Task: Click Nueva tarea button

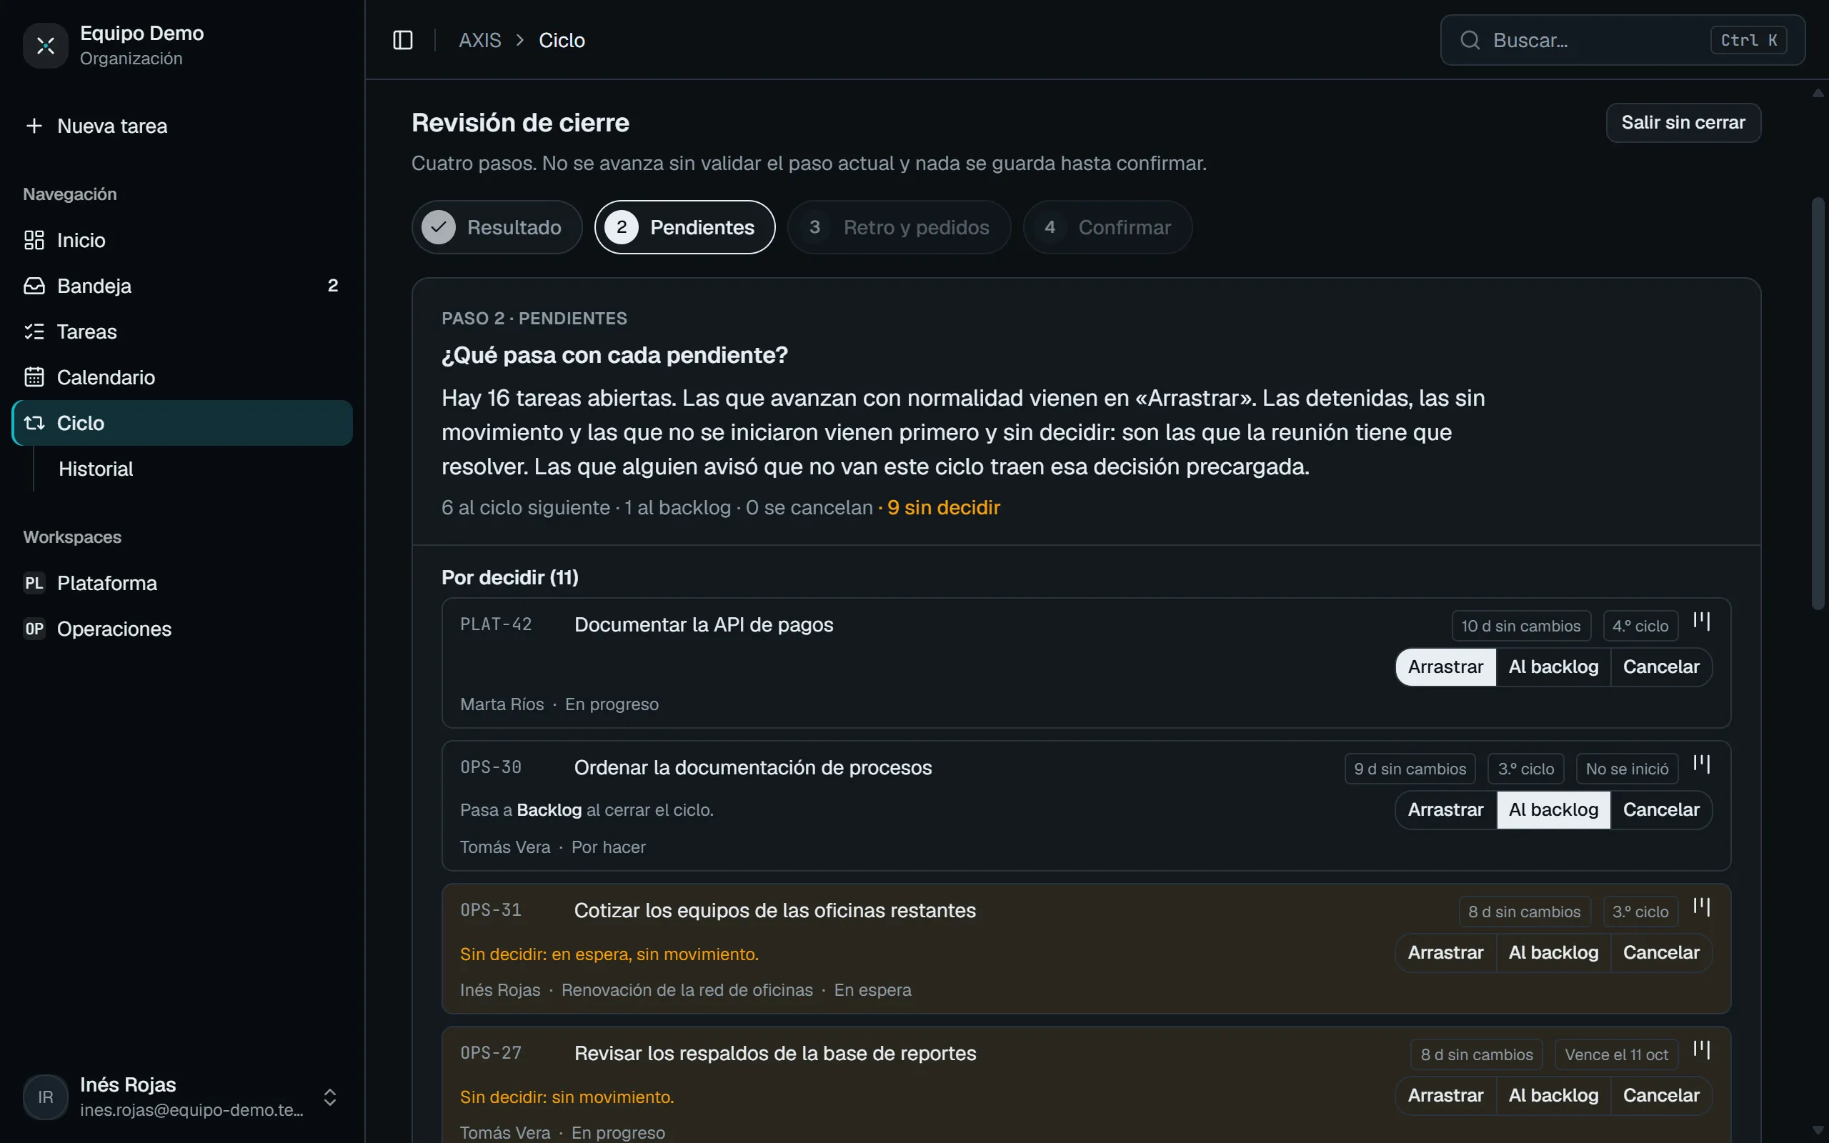Action: [x=182, y=126]
